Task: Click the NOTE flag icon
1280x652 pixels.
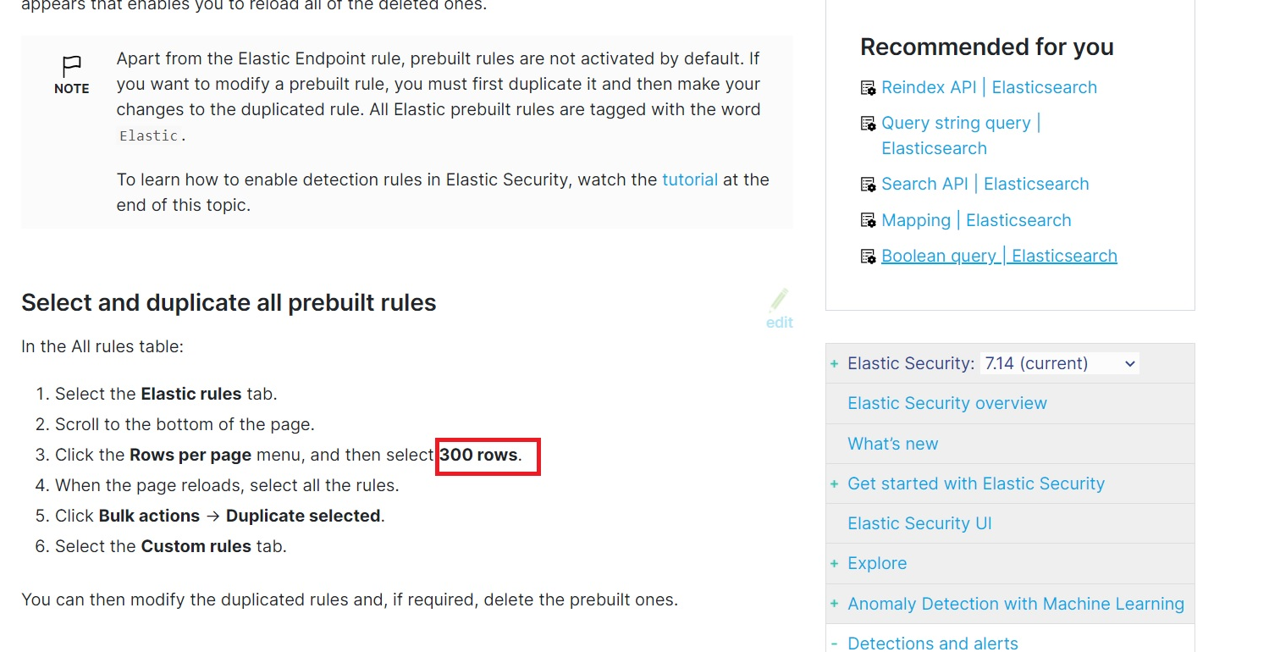Action: click(72, 66)
